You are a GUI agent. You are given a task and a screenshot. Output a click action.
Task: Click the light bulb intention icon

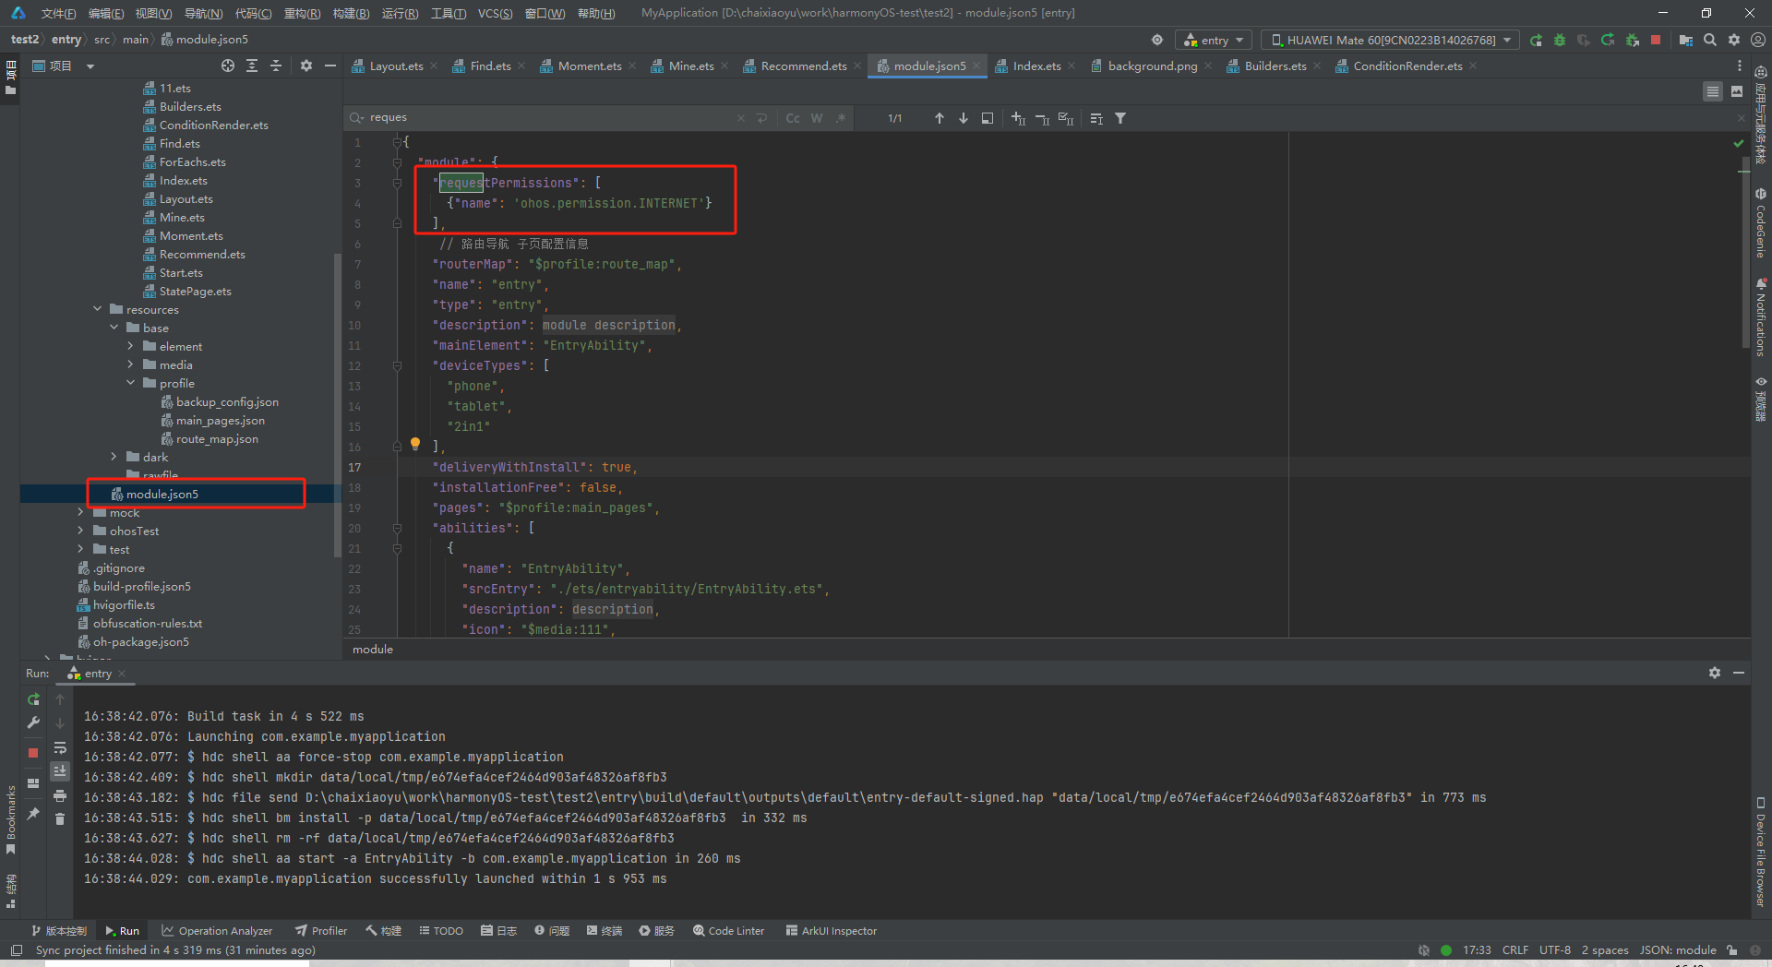(x=415, y=444)
